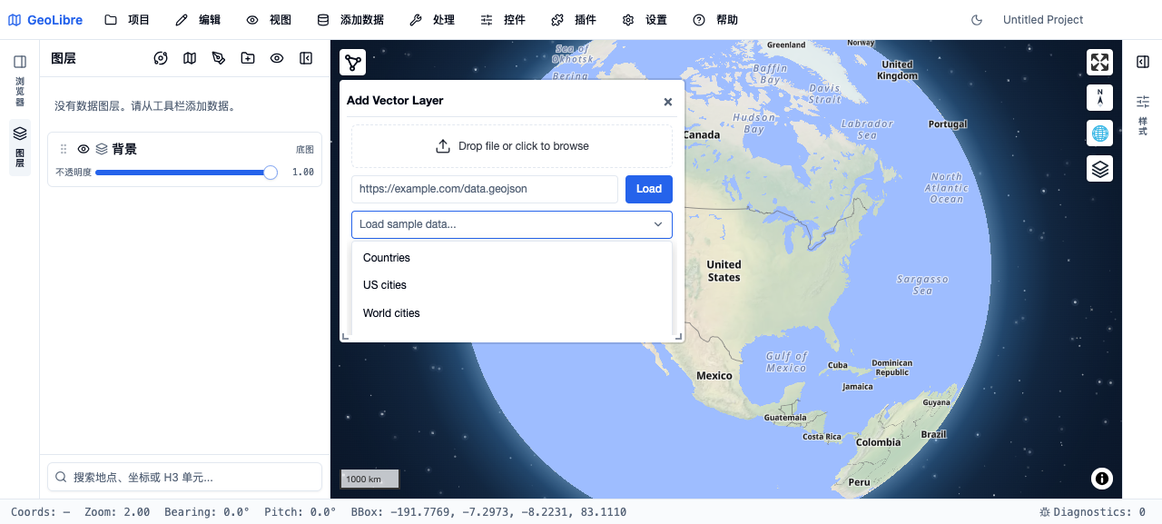The height and width of the screenshot is (524, 1162).
Task: Open the 控件 menu
Action: click(x=503, y=20)
